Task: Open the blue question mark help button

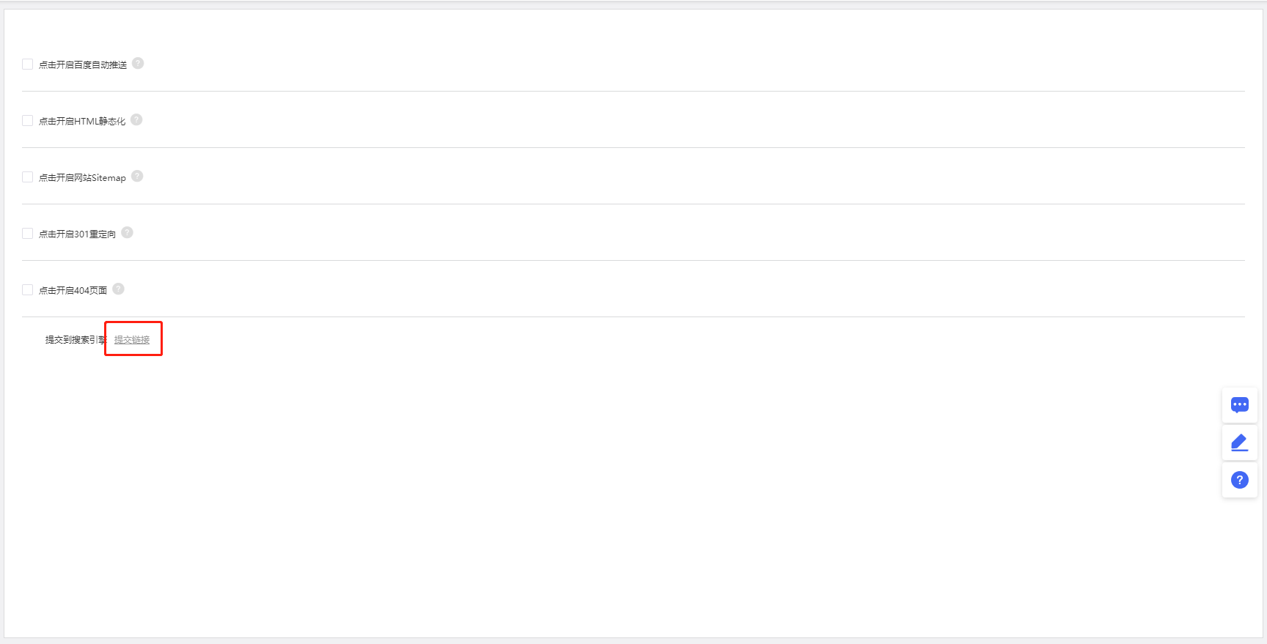Action: tap(1239, 480)
